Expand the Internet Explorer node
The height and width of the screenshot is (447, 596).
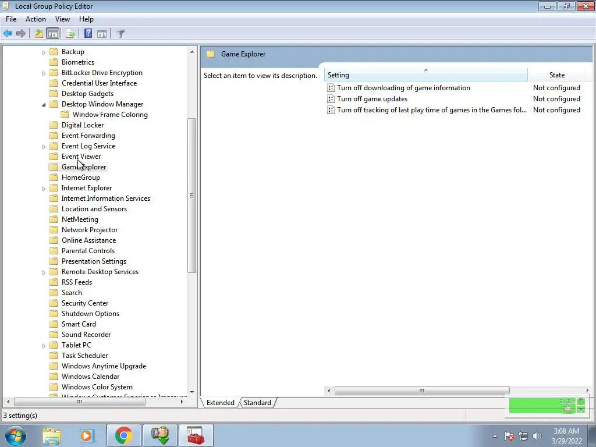coord(44,189)
